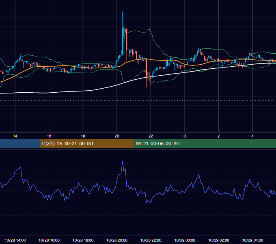Image resolution: width=276 pixels, height=244 pixels.
Task: Click the 10/28 14:00 time label
Action: coord(15,240)
